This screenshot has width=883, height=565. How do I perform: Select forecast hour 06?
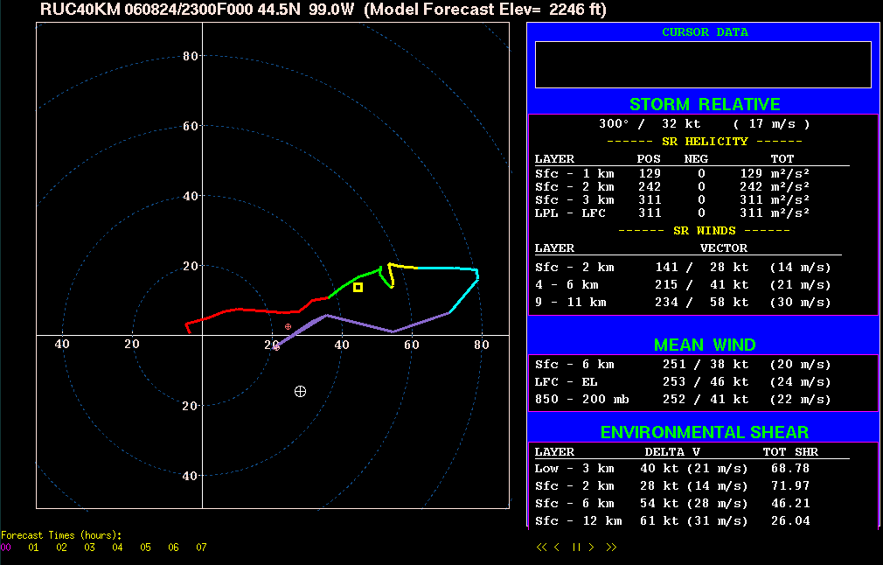click(174, 548)
